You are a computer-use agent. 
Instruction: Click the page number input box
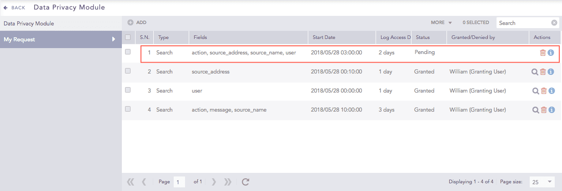(179, 182)
